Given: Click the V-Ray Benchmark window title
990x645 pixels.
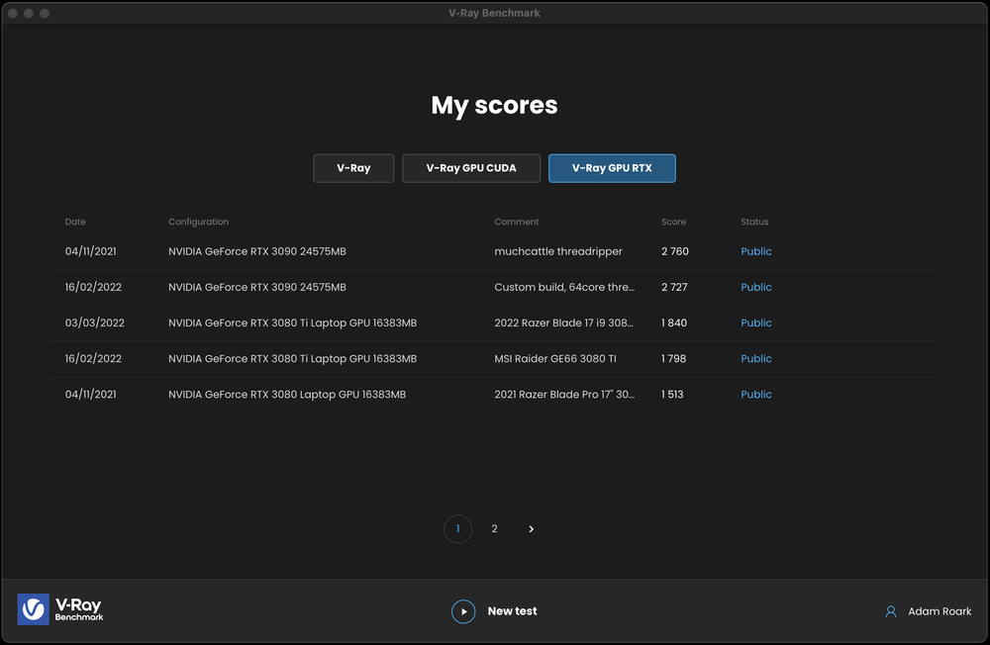Looking at the screenshot, I should click(x=494, y=13).
